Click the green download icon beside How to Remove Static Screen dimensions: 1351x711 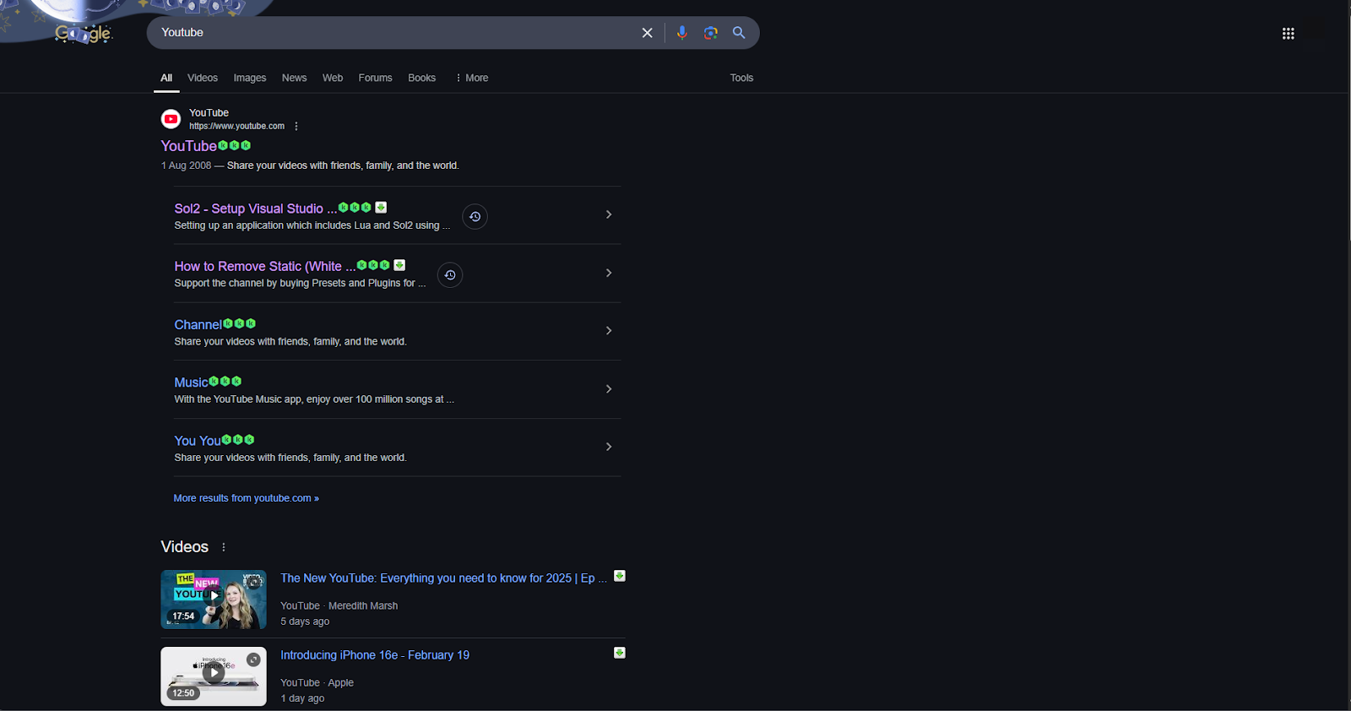(x=399, y=265)
